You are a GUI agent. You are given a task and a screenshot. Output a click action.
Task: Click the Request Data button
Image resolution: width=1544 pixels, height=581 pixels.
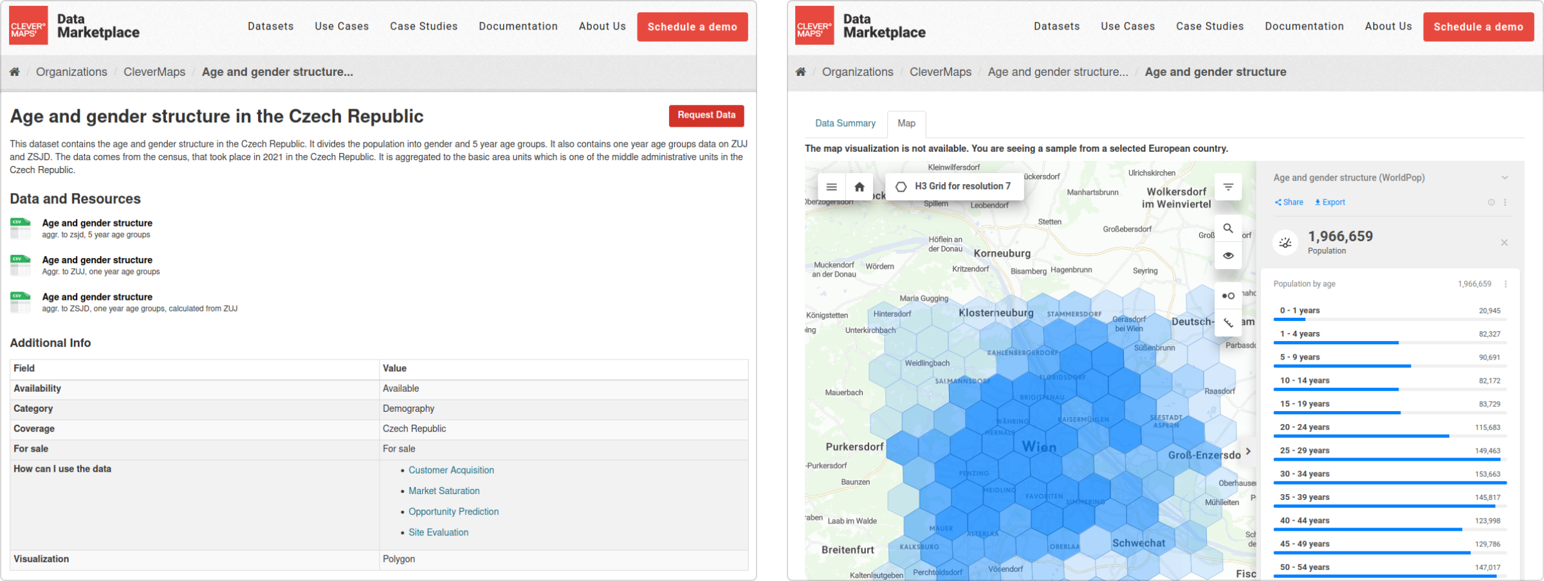(x=706, y=116)
